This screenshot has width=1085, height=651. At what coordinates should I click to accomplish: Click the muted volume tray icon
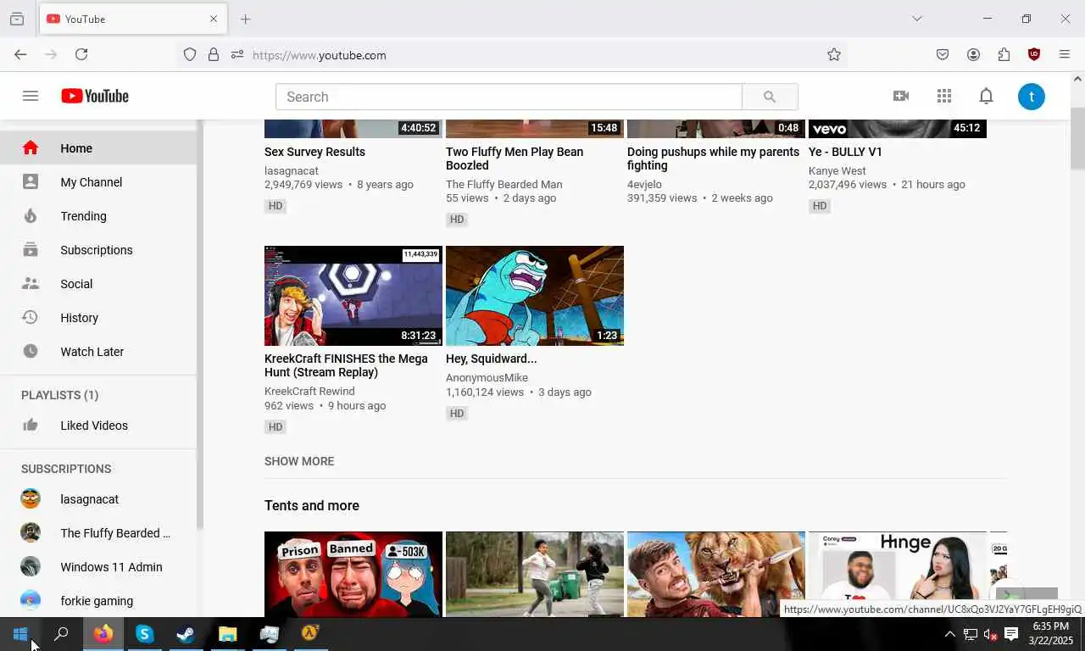tap(990, 634)
